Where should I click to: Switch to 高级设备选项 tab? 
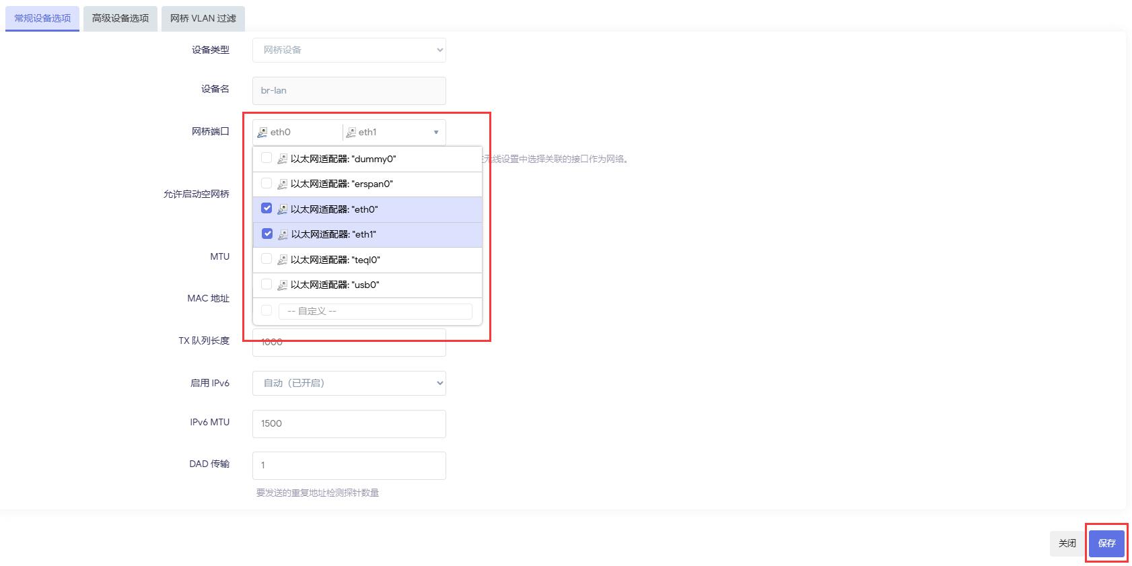click(120, 18)
